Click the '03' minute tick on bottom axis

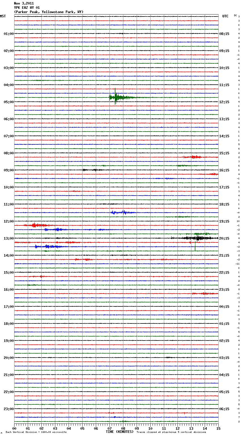(55, 428)
